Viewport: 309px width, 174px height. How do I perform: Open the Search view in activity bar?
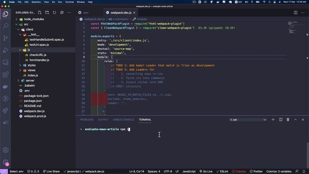pyautogui.click(x=5, y=26)
